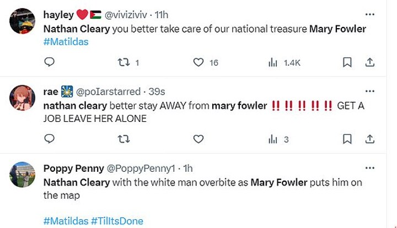Bookmark rae's tweet
Image resolution: width=397 pixels, height=228 pixels.
(347, 139)
